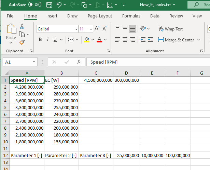
Task: Click the Cut scissors icon
Action: (22, 26)
